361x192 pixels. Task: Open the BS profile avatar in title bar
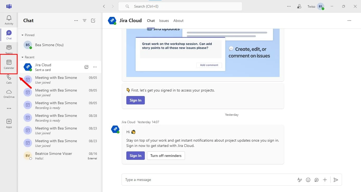[321, 6]
